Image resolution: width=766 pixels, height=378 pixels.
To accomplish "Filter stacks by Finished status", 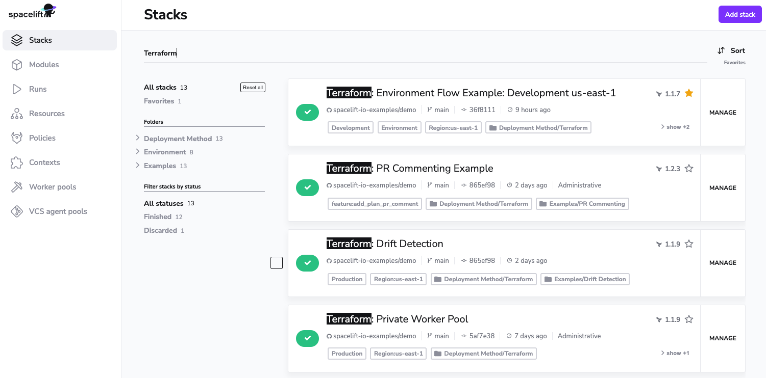I will coord(158,217).
